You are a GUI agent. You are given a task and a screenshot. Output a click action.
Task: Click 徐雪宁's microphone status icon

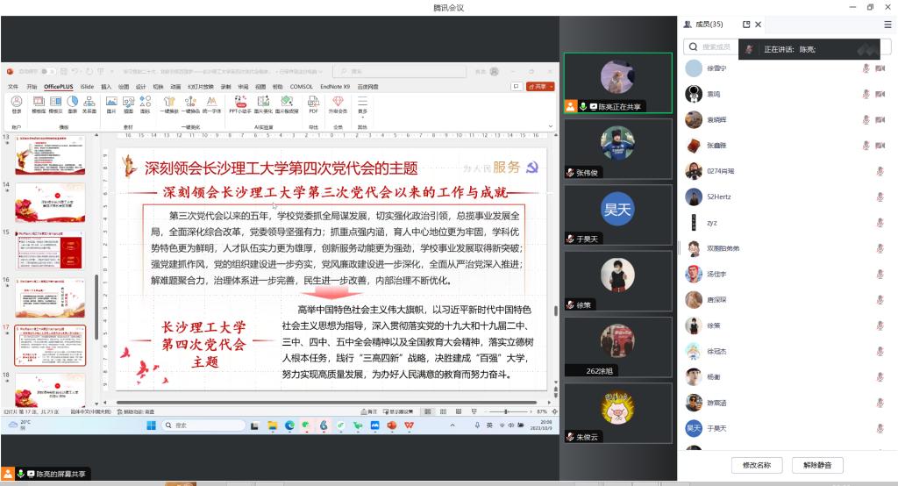[x=866, y=68]
